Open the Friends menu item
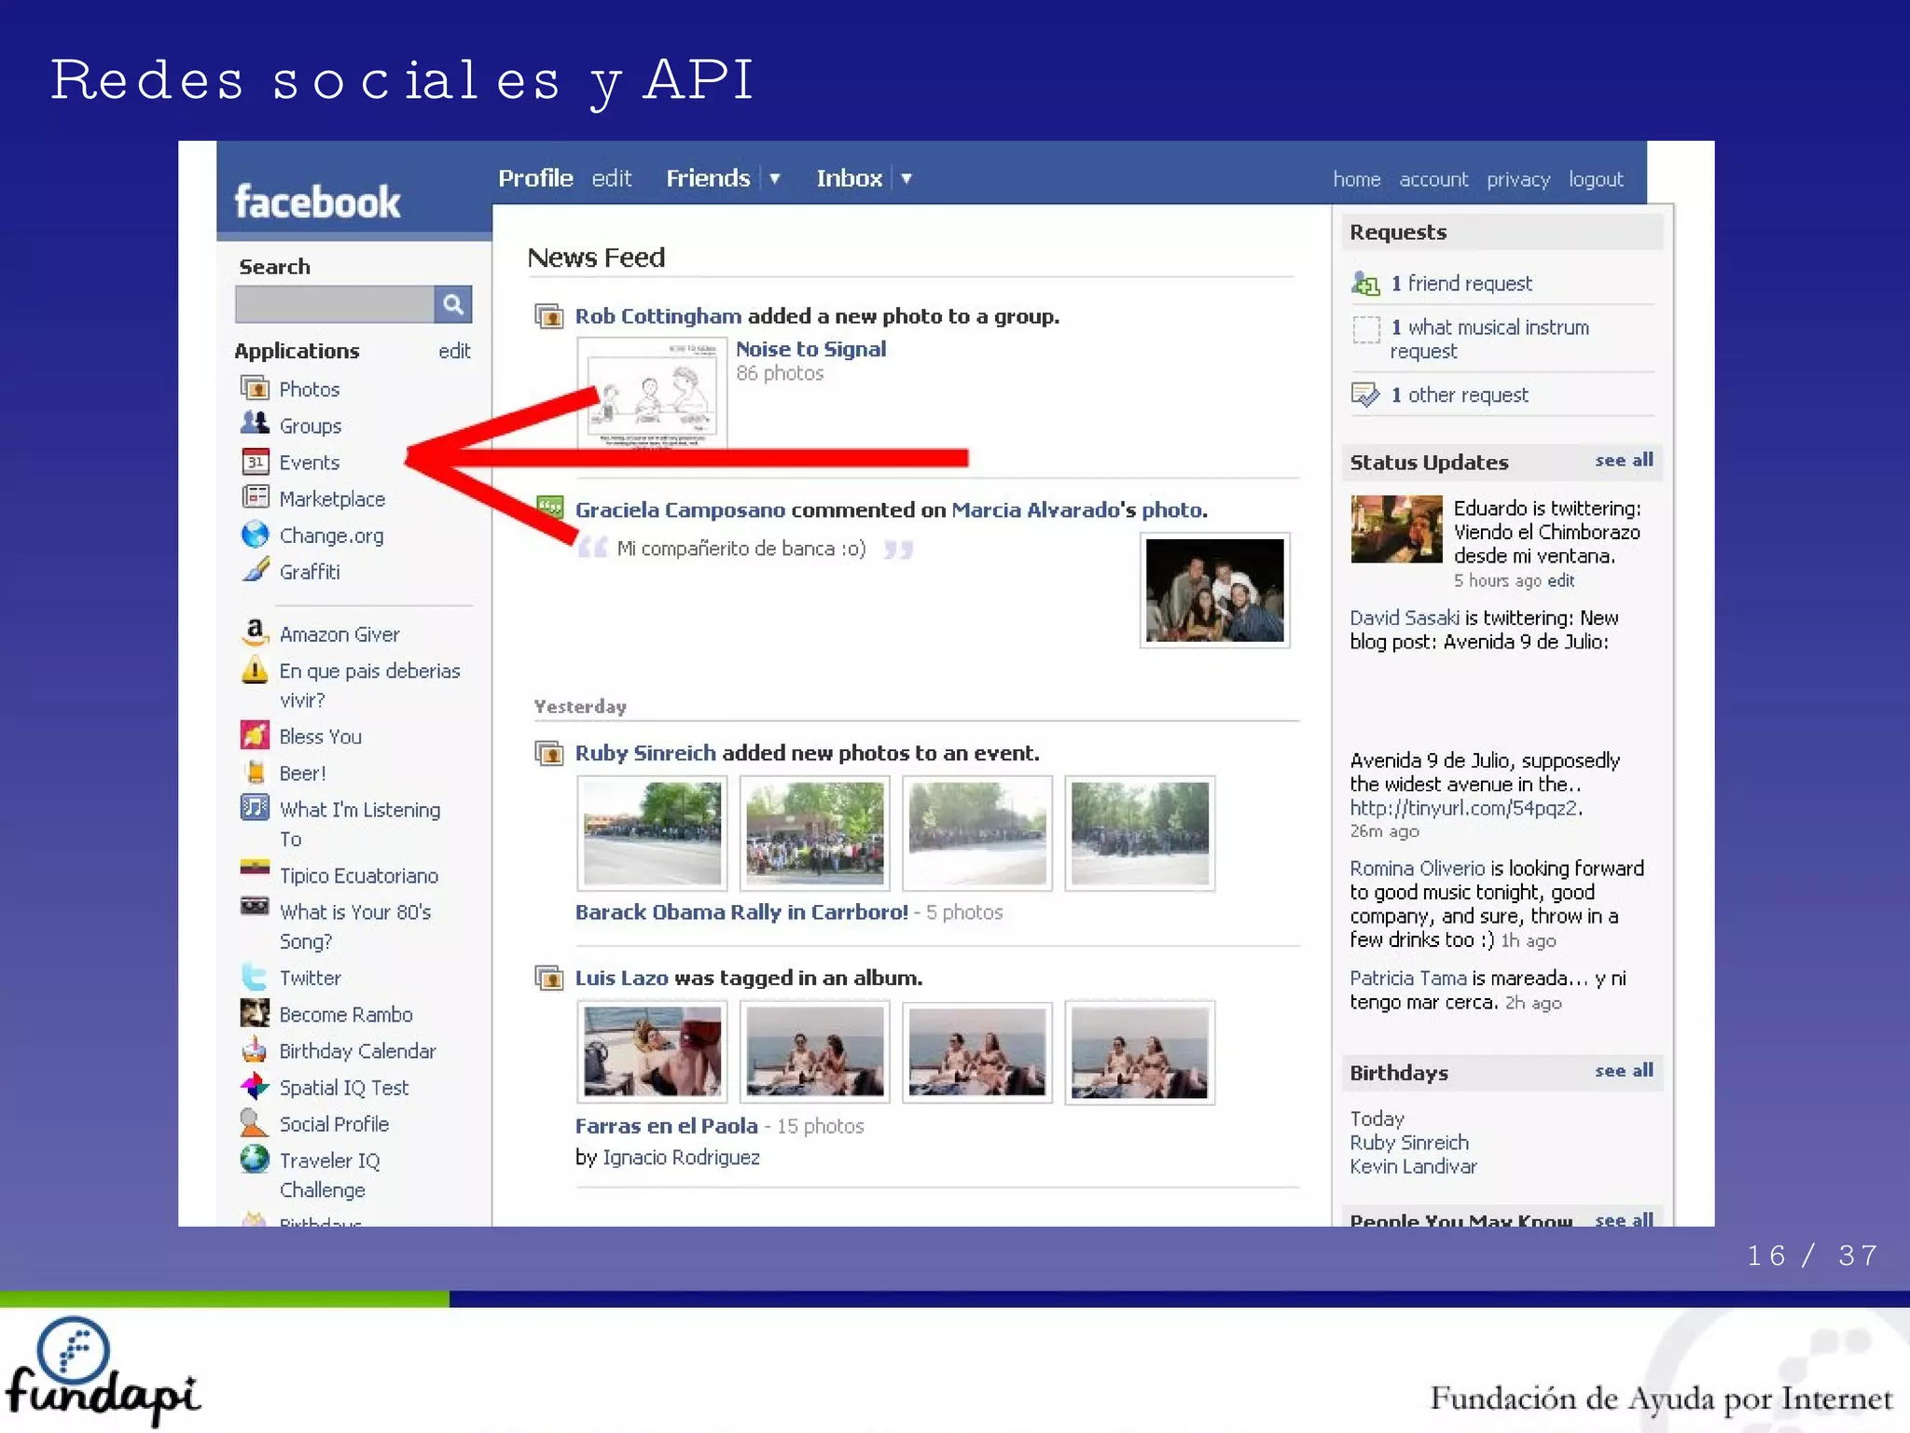Viewport: 1910px width, 1433px height. [708, 178]
